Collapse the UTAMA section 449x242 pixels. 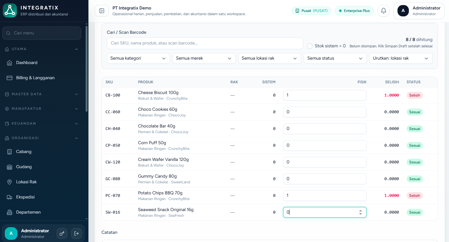click(x=42, y=49)
